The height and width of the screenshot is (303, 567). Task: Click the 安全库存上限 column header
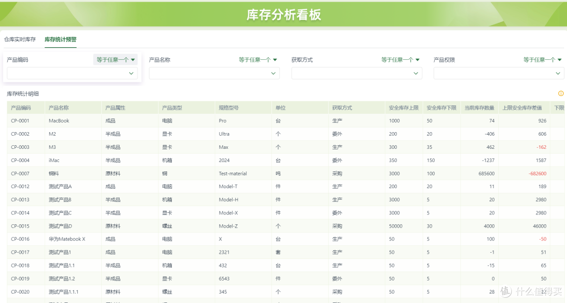[x=404, y=107]
